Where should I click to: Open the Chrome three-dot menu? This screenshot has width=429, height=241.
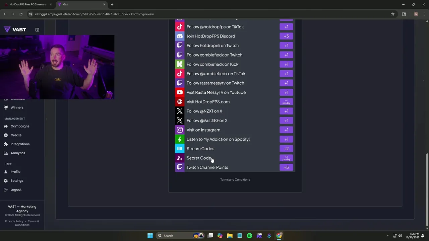(x=424, y=14)
